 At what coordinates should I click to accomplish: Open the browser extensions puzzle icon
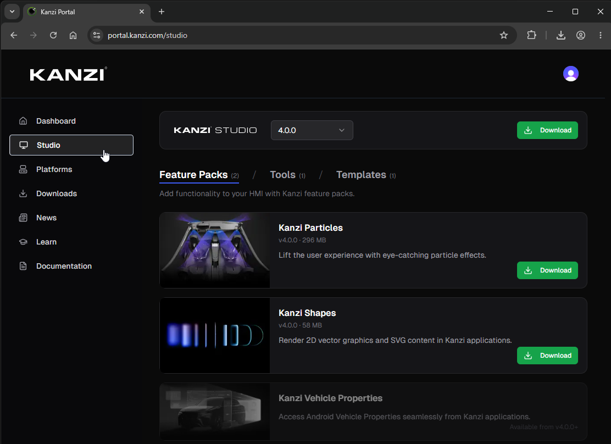click(531, 35)
